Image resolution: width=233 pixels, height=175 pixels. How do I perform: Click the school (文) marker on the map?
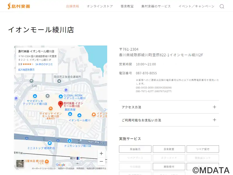47,96
